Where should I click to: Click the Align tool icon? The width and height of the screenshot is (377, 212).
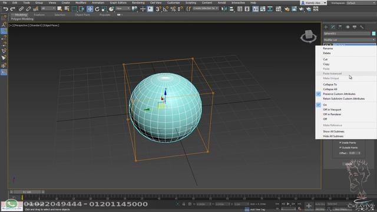click(x=232, y=9)
